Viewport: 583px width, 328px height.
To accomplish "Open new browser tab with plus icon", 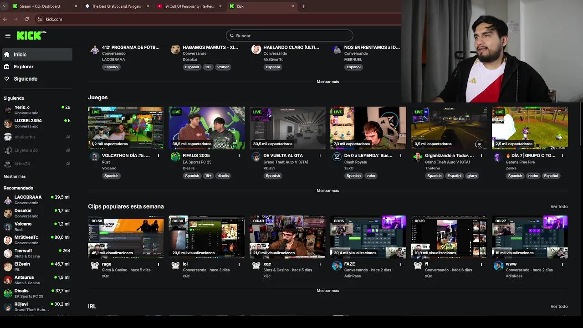I will click(303, 6).
